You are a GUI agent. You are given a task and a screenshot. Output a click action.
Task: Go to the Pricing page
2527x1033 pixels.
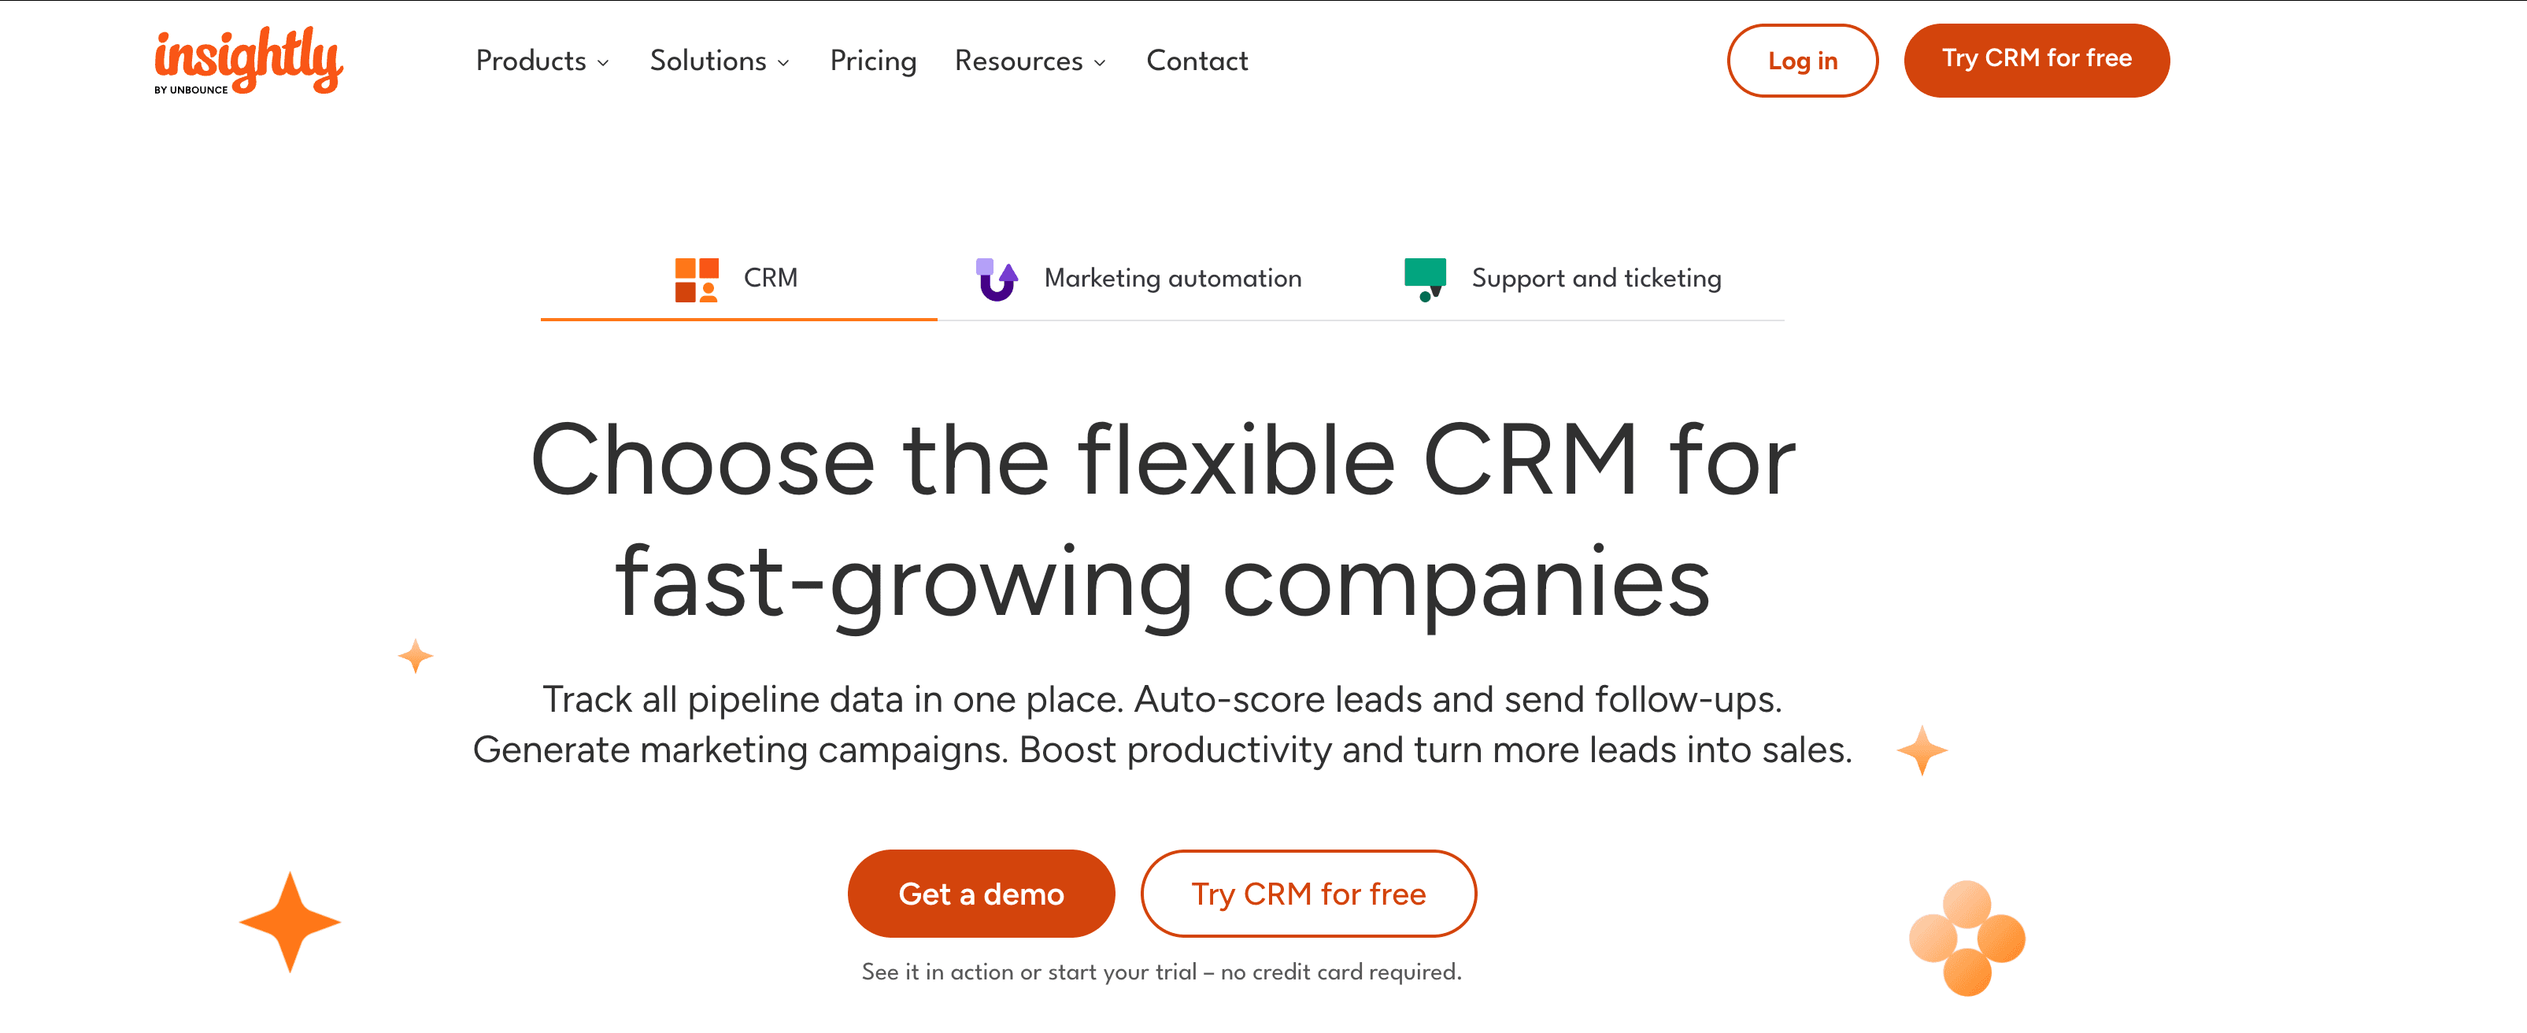point(872,61)
